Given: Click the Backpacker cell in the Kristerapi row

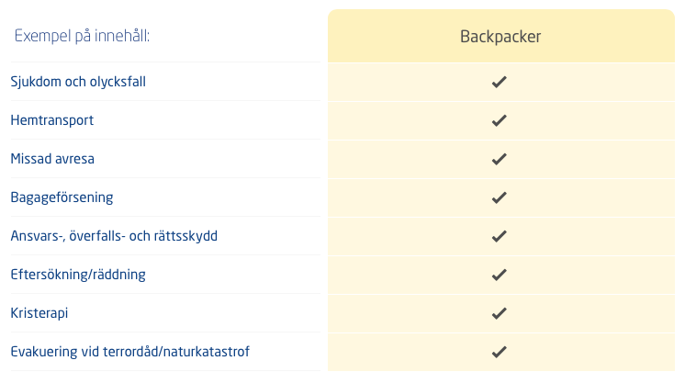Looking at the screenshot, I should coord(501,313).
